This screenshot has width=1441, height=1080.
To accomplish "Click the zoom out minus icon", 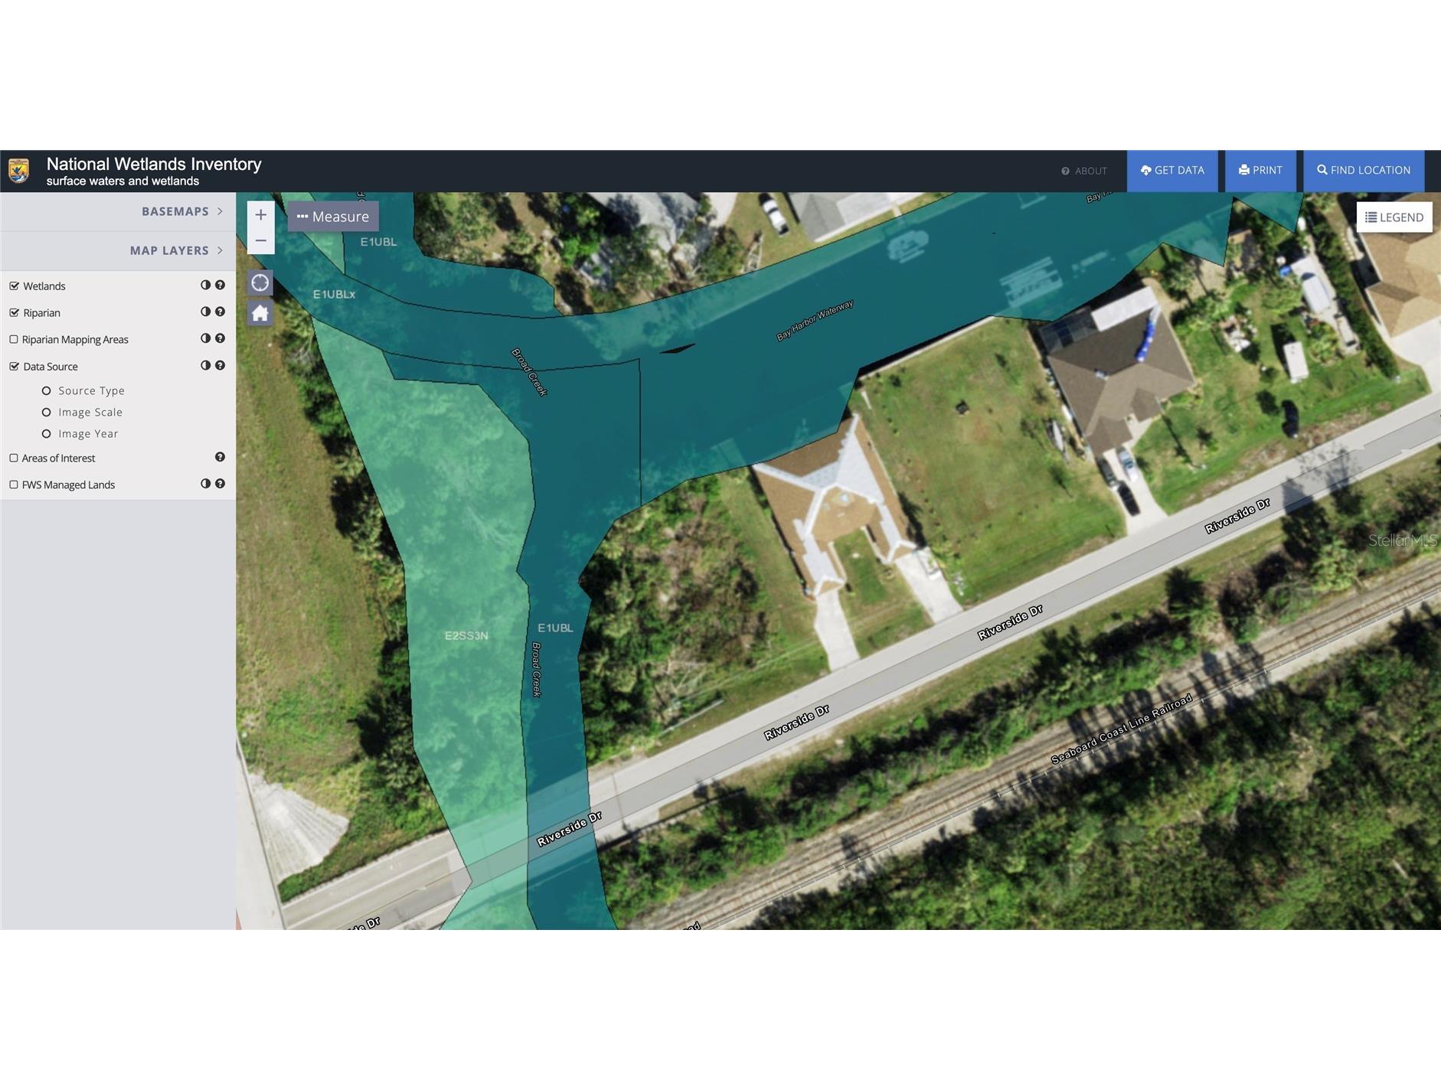I will tap(260, 240).
